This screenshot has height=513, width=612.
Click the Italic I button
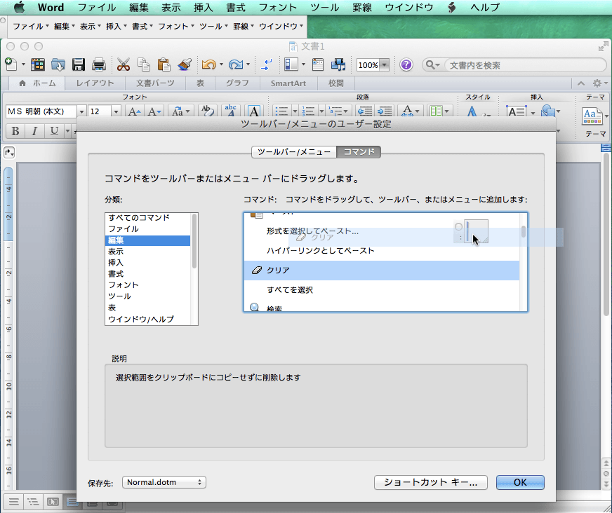(34, 130)
